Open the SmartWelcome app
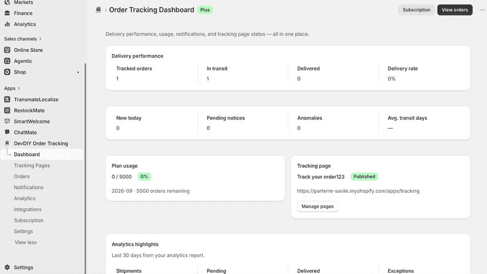Screen dimensions: 487x274 32,121
